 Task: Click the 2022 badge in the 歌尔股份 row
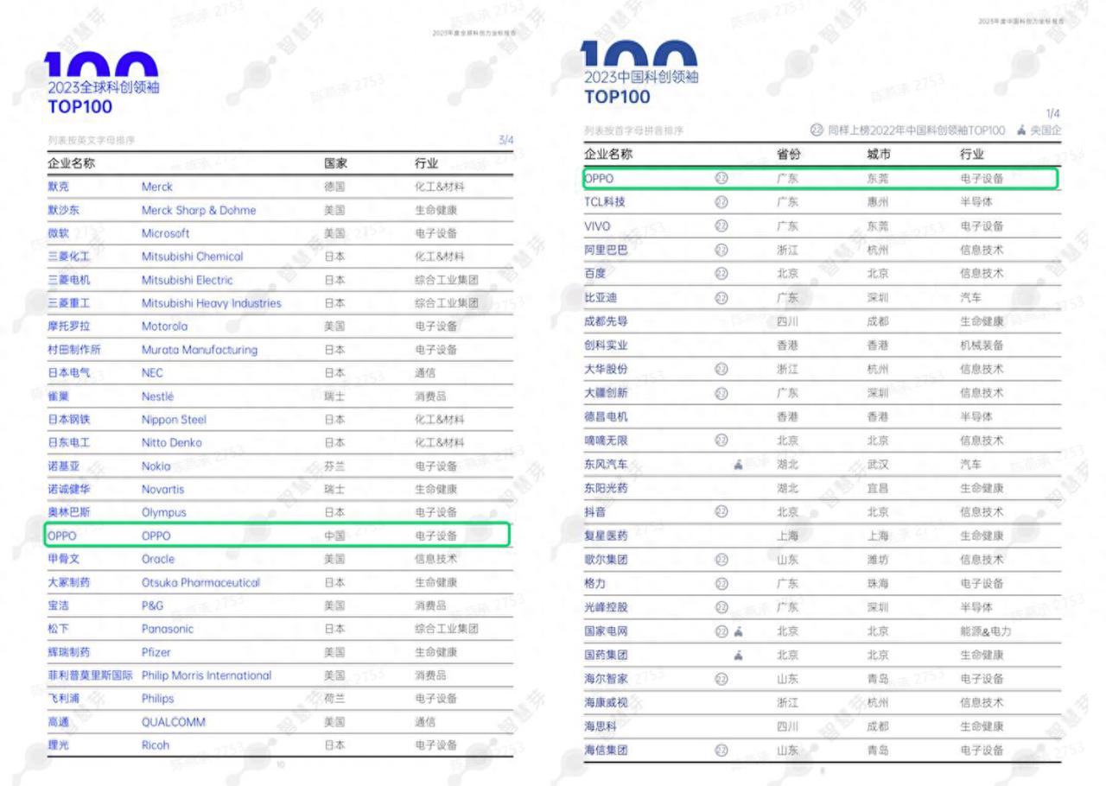coord(721,560)
